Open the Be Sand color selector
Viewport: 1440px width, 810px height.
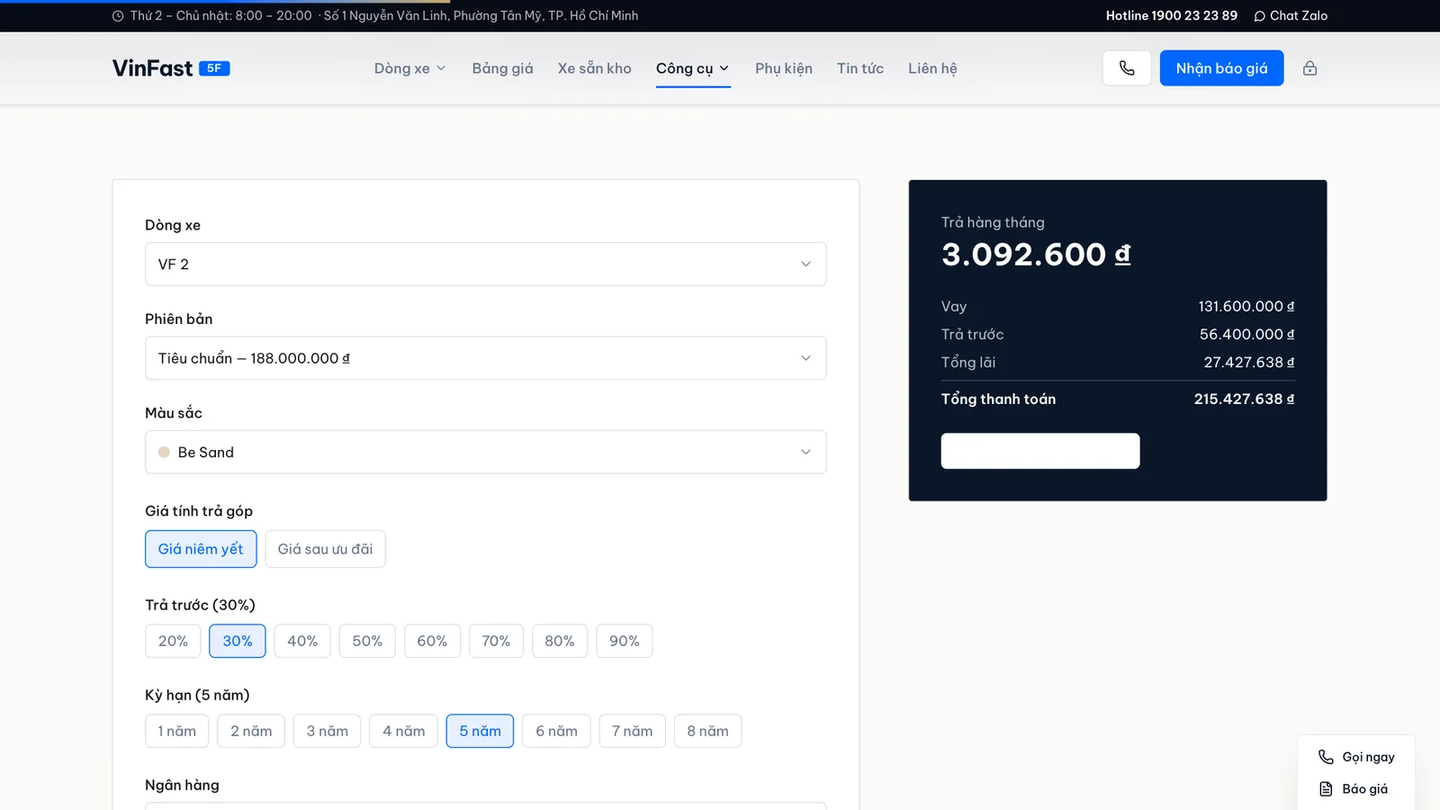pyautogui.click(x=486, y=452)
